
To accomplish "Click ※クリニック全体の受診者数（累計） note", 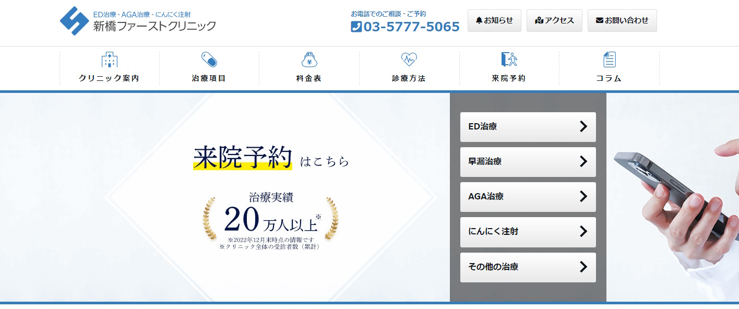I will coord(270,246).
